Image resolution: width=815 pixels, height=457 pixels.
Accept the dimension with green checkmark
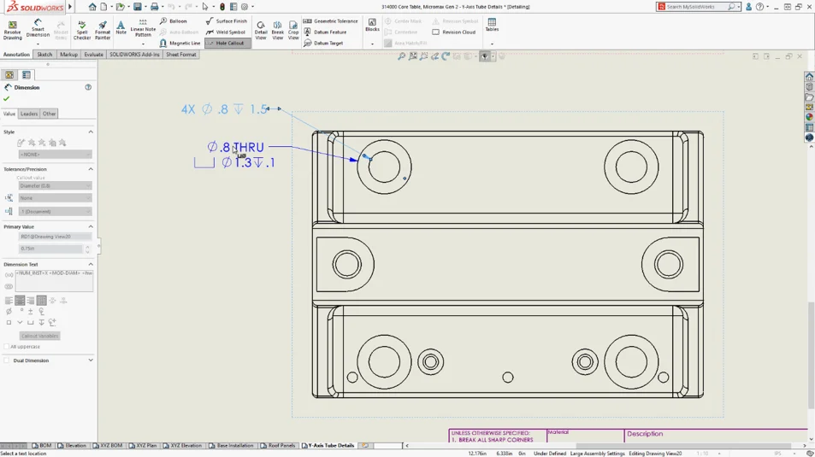click(x=7, y=99)
